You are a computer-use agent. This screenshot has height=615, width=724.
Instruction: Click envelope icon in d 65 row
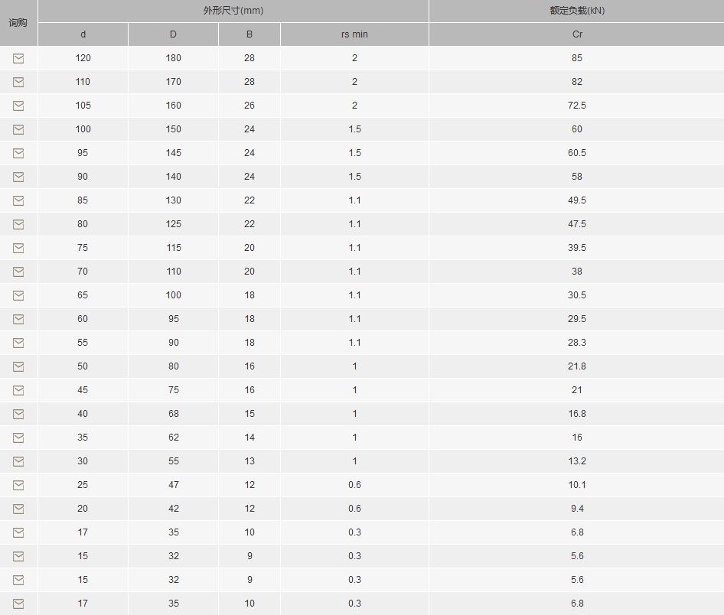(x=18, y=296)
